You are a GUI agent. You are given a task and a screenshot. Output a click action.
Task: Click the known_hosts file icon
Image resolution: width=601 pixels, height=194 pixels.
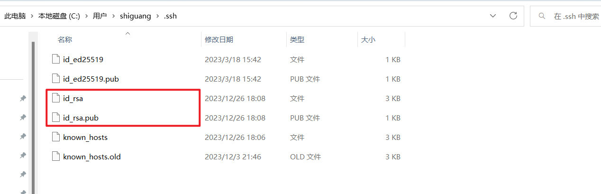point(56,137)
